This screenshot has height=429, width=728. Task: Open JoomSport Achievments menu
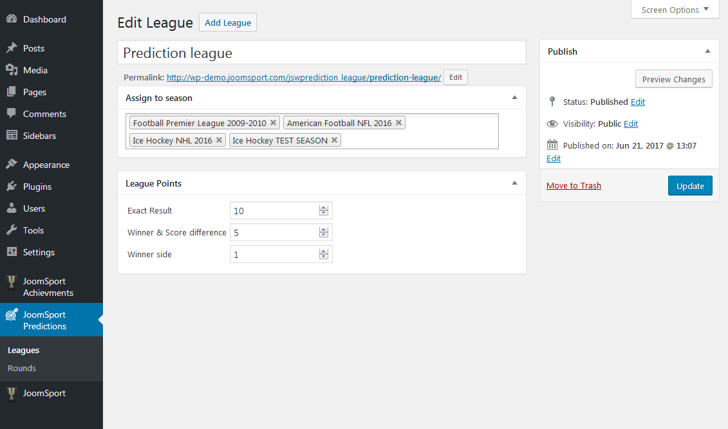[x=51, y=287]
